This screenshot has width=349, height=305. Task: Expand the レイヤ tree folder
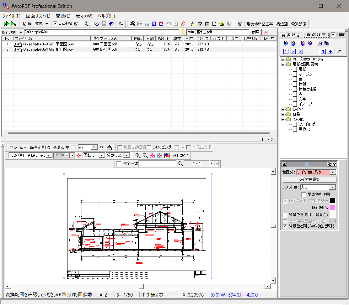pyautogui.click(x=283, y=109)
